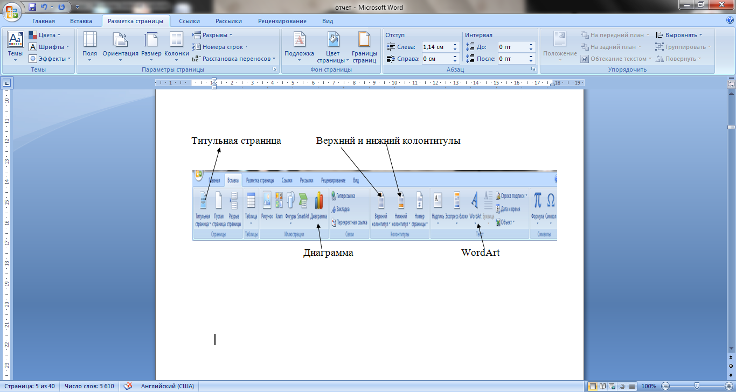Click Обтекание текстом text wrapping button

click(616, 59)
